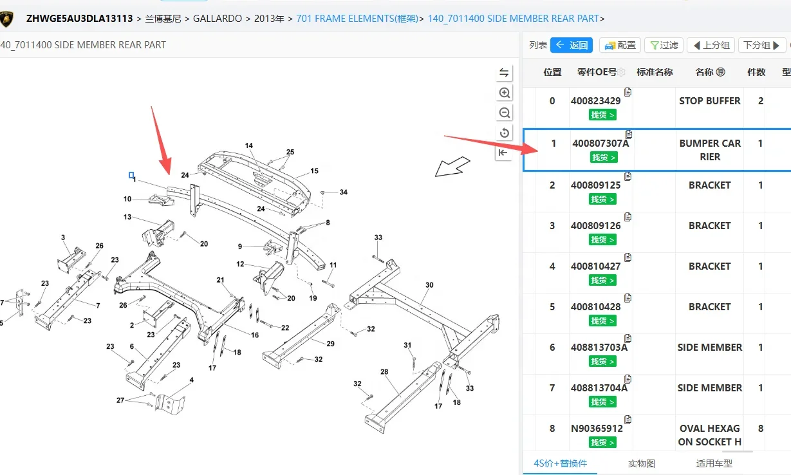Screen dimensions: 791x475
Task: Copy part number 400810428
Action: 628,298
